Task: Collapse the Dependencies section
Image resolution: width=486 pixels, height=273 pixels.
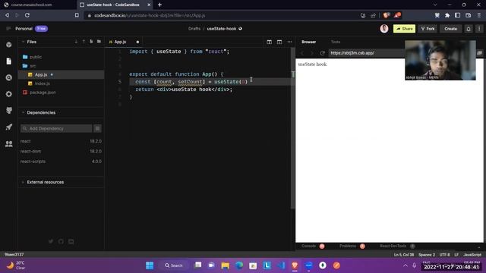Action: click(23, 112)
